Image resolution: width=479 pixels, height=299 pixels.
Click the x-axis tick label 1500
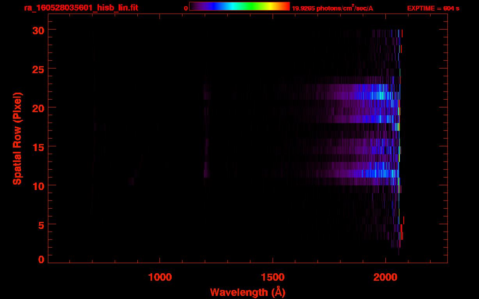tap(272, 277)
